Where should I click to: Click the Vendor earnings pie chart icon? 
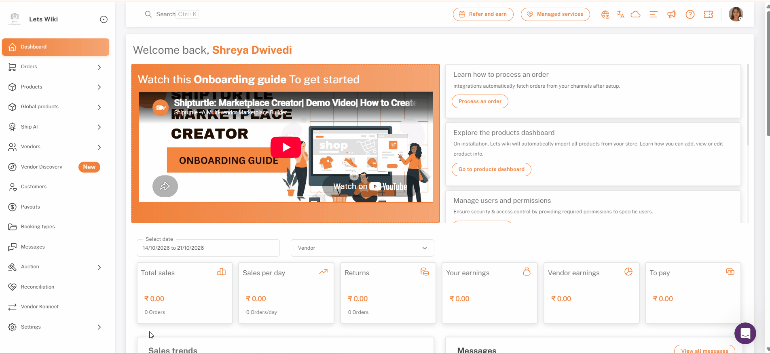(x=628, y=272)
